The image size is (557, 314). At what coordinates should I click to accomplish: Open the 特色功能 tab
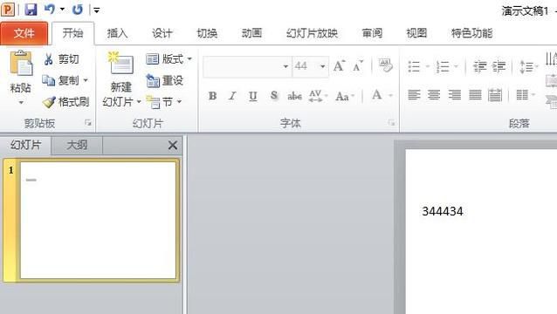(471, 33)
